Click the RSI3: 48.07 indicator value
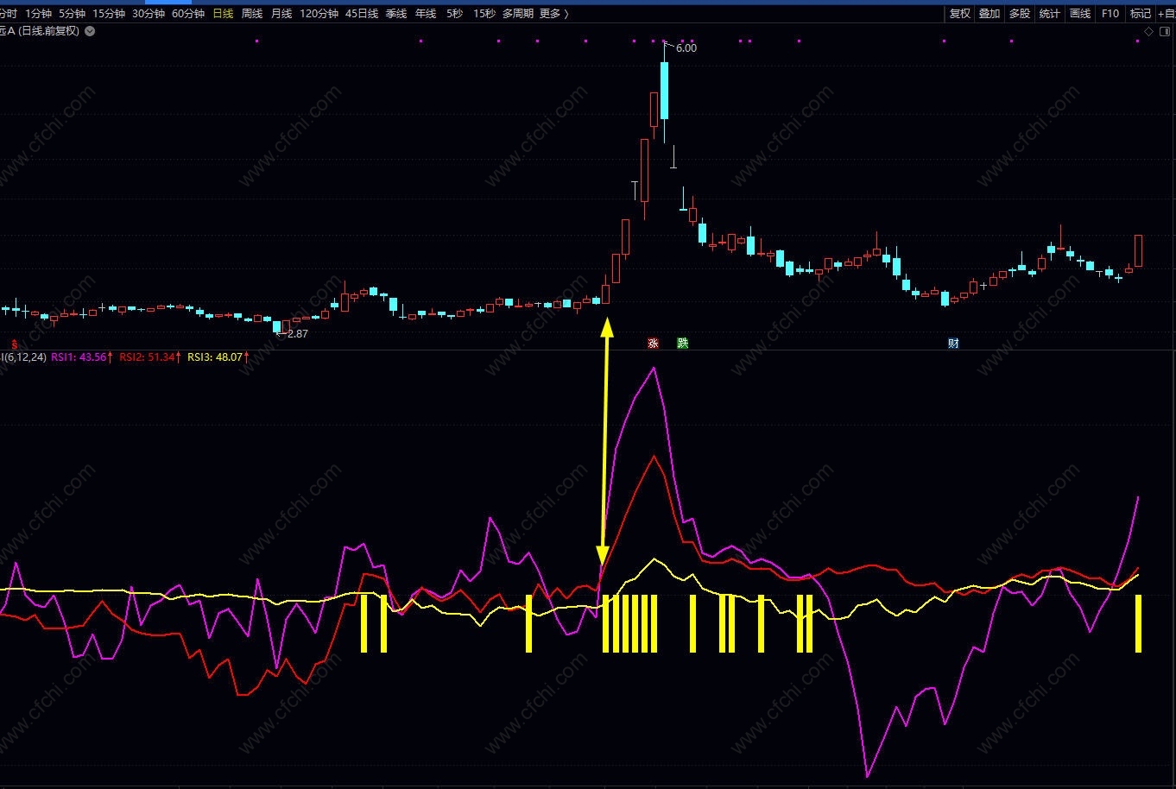Screen dimensions: 1176x789 click(x=219, y=357)
